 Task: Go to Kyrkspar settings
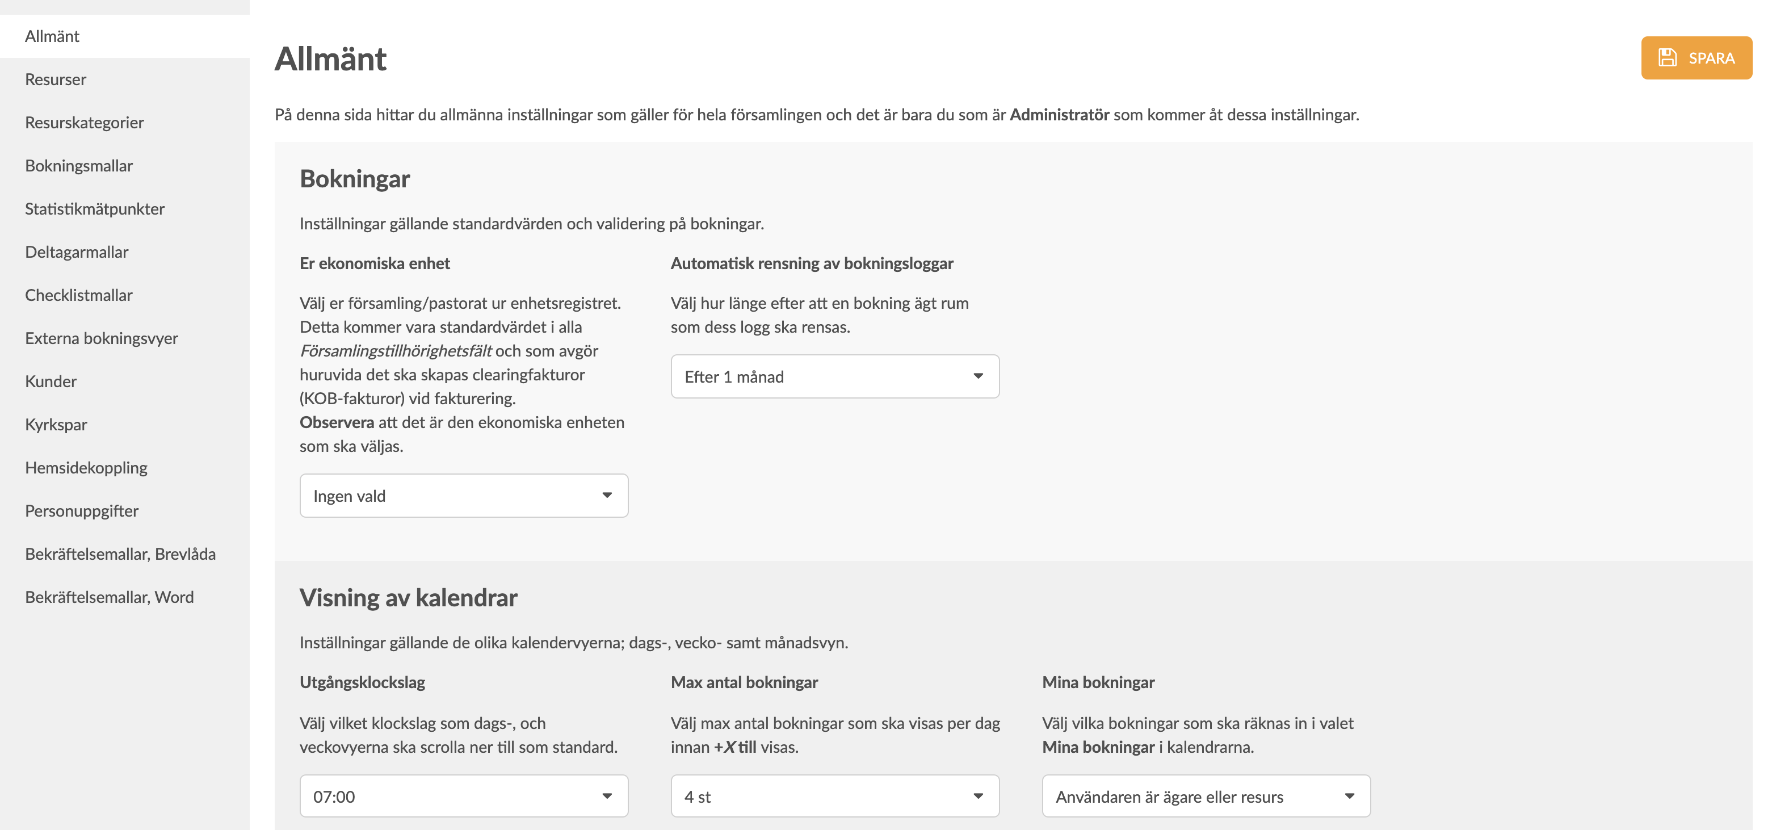56,425
